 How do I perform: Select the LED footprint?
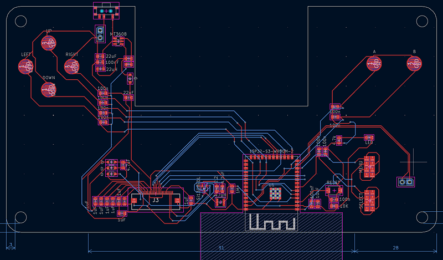tap(369, 137)
